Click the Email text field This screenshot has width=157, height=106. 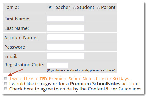pos(66,56)
